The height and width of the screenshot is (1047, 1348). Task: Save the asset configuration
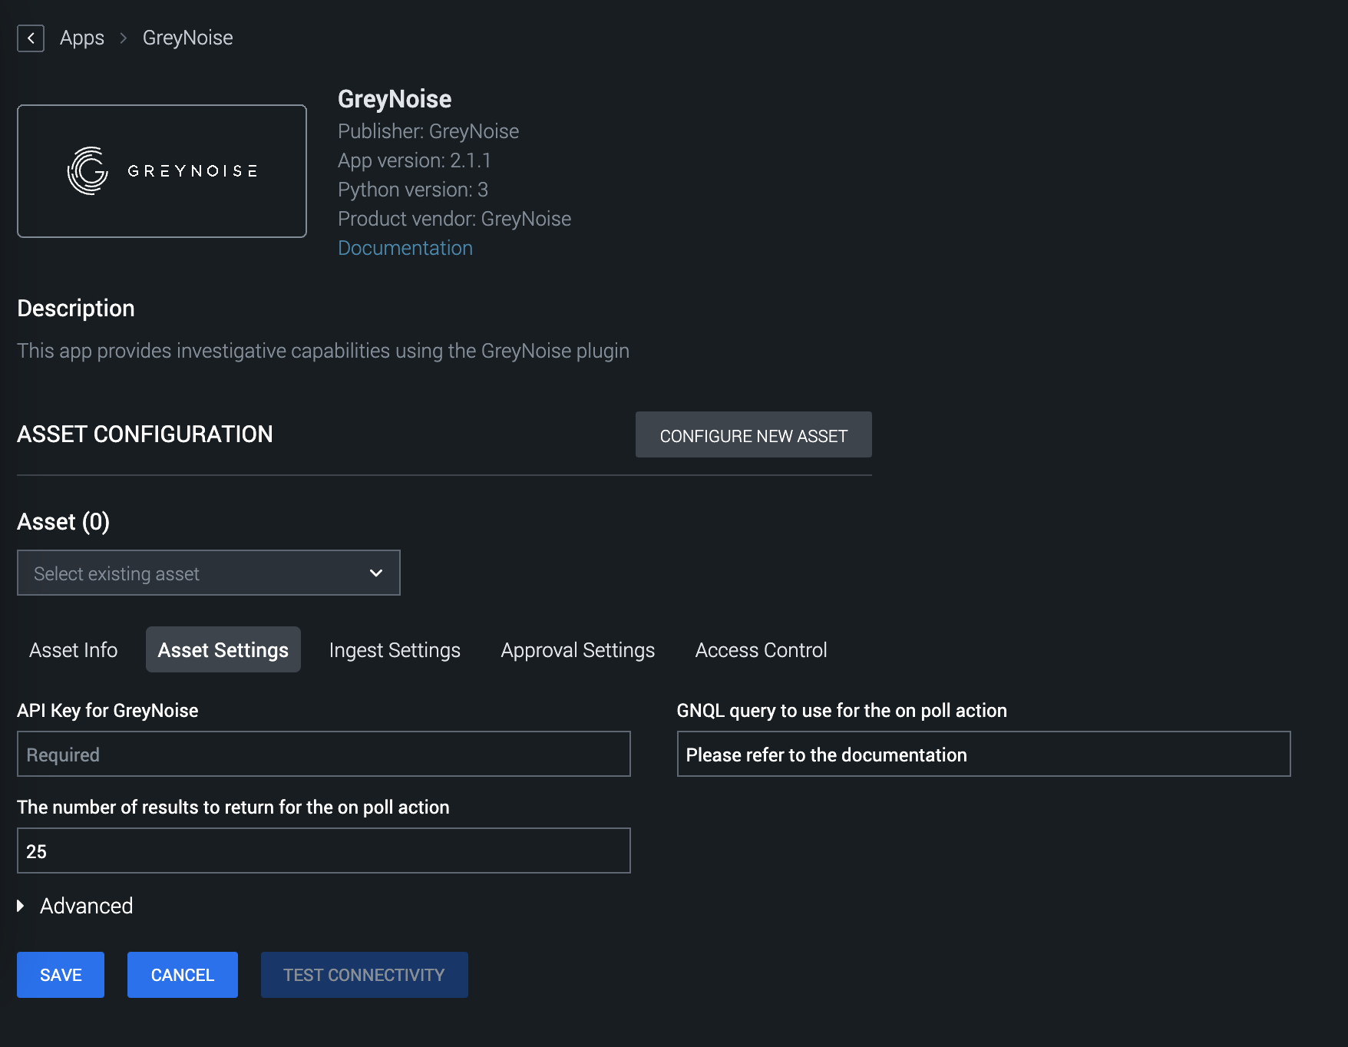click(x=61, y=975)
